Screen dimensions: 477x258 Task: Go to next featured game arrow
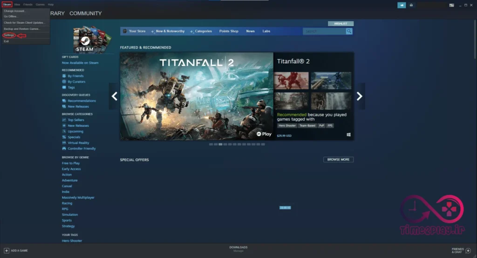(360, 96)
